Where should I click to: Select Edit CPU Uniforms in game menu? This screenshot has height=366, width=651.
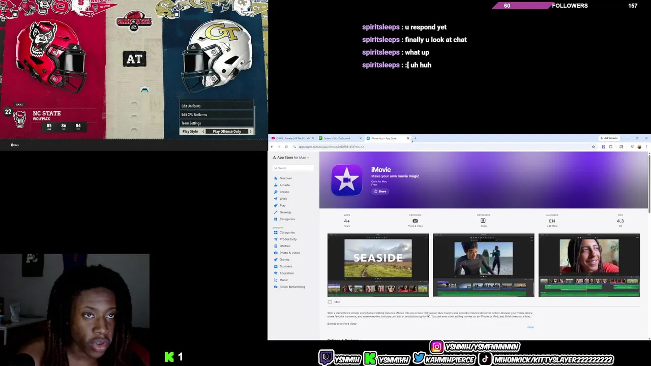click(217, 114)
